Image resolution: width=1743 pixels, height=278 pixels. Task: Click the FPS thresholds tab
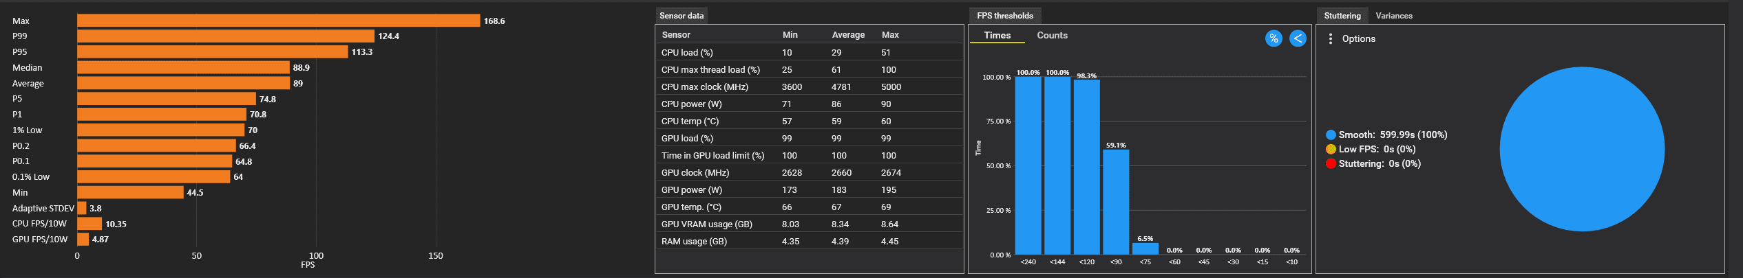1005,16
